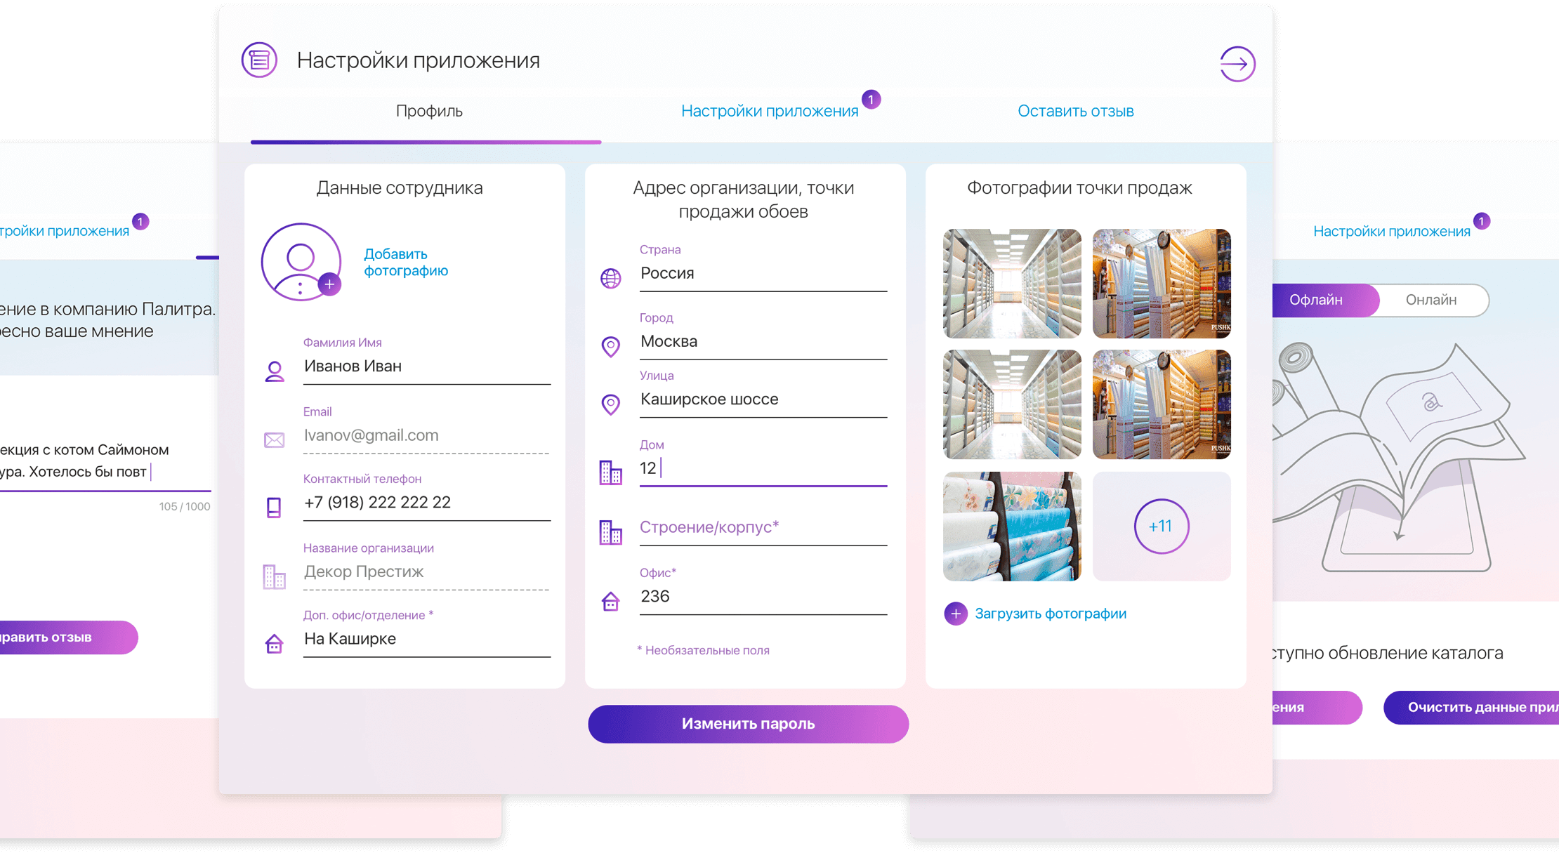Click the plus icon next to Загрузить фотографии

tap(955, 614)
